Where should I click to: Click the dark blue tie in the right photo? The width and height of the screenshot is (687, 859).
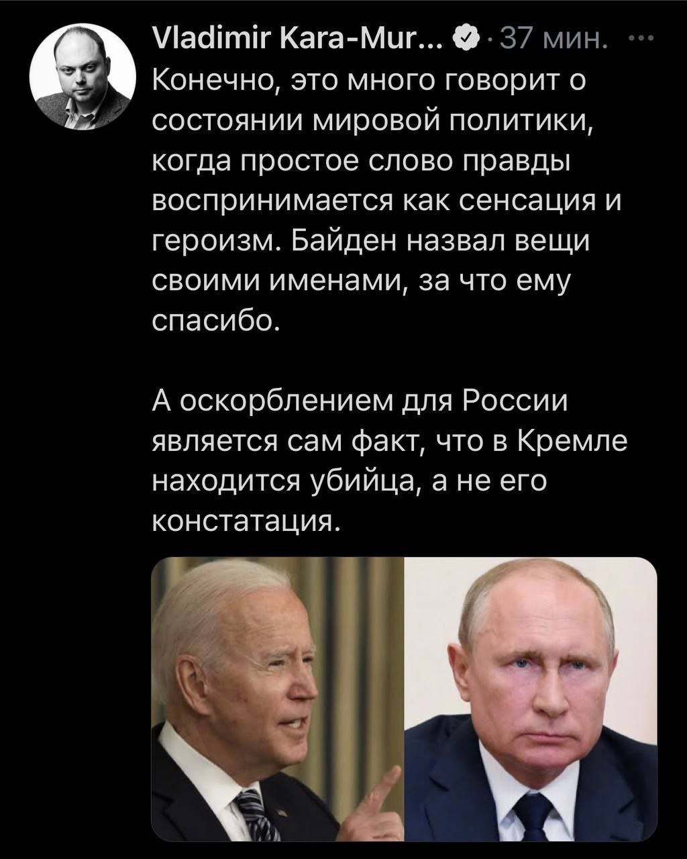pyautogui.click(x=533, y=815)
